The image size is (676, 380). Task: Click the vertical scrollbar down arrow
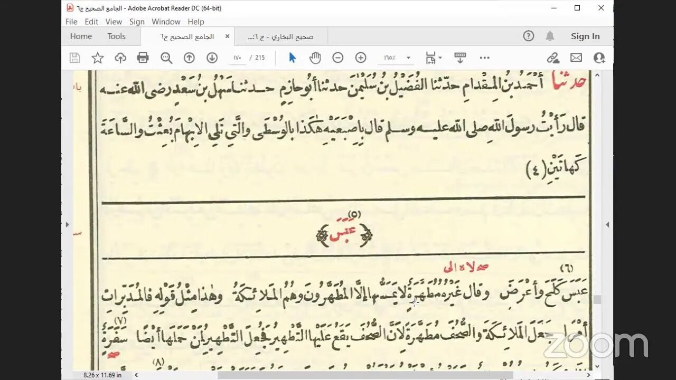597,366
